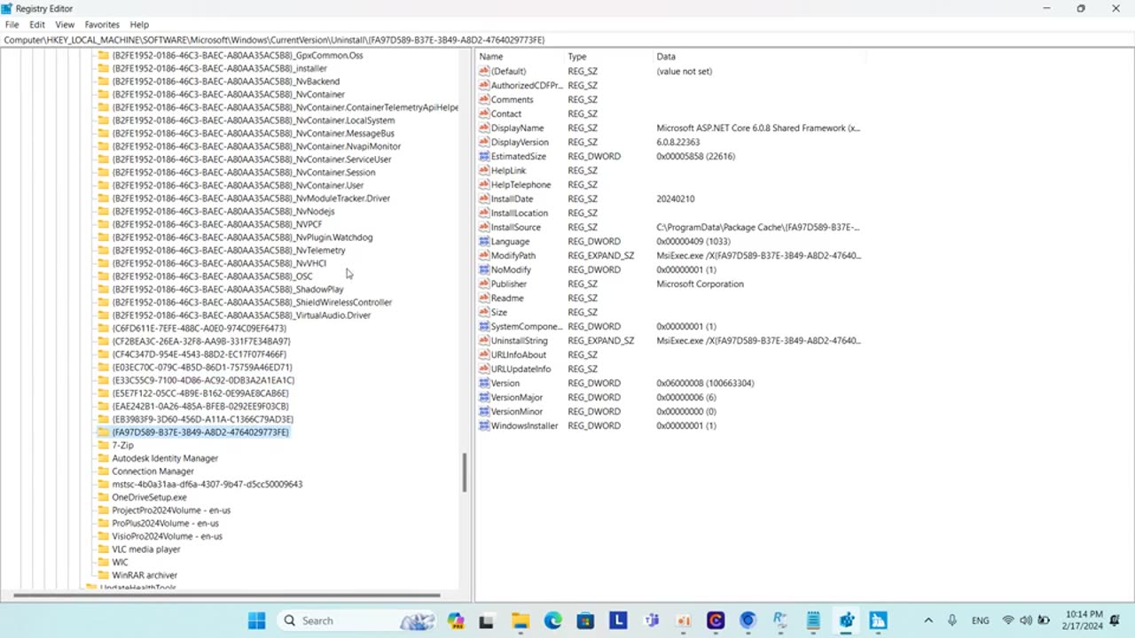Select the _GpxCommon.Oss key
1135x638 pixels.
(238, 55)
